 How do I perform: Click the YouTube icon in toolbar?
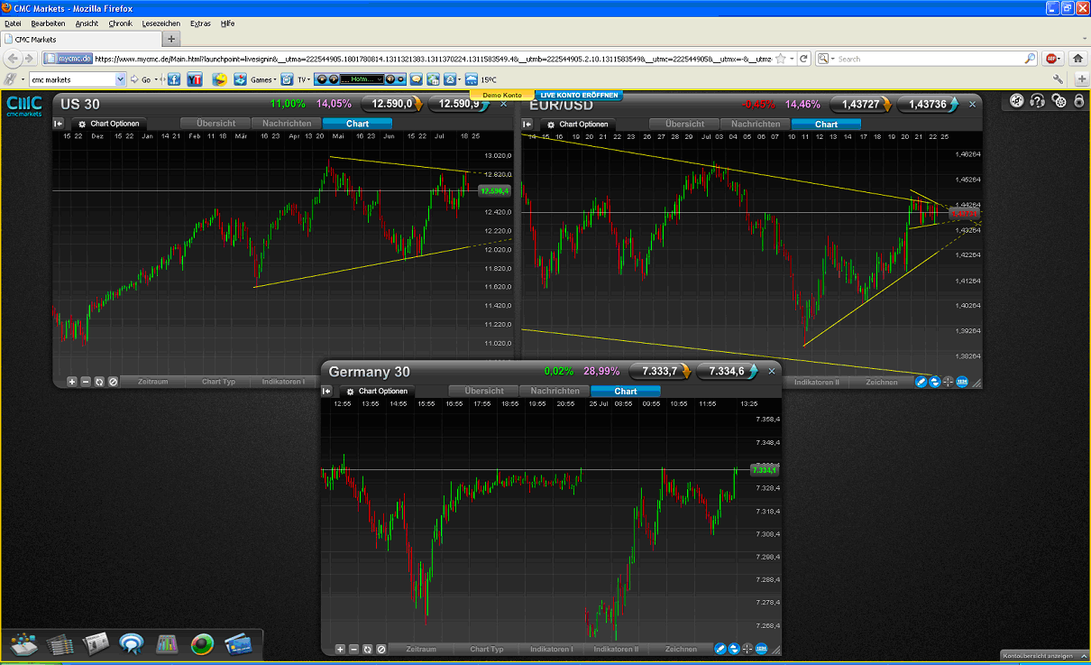click(195, 79)
